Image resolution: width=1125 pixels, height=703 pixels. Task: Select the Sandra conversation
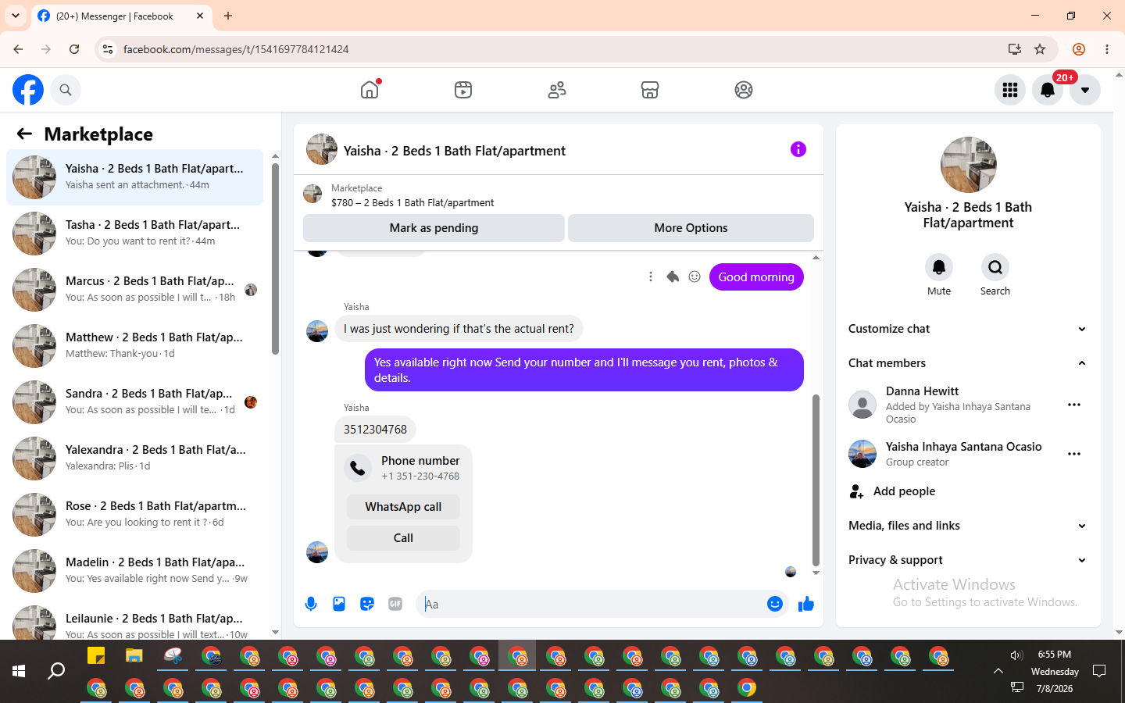click(x=134, y=402)
